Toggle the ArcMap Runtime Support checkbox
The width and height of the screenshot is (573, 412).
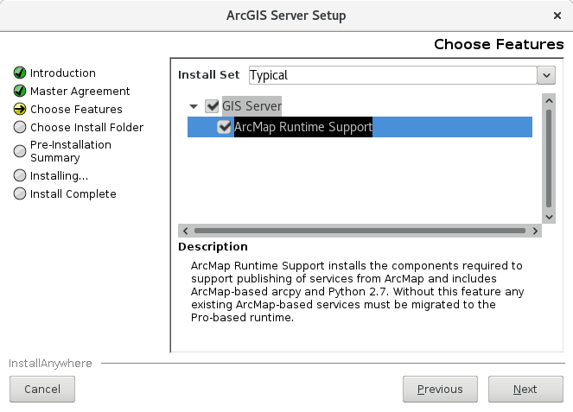(x=225, y=127)
